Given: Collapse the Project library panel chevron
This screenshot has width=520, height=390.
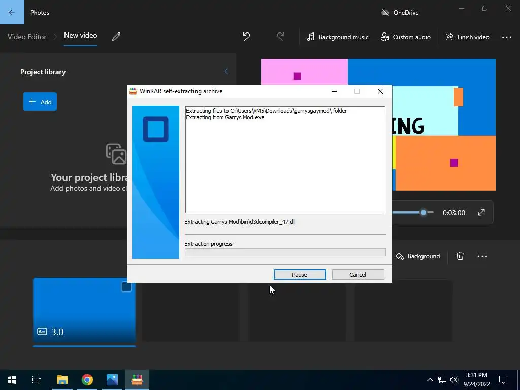Looking at the screenshot, I should (x=226, y=71).
